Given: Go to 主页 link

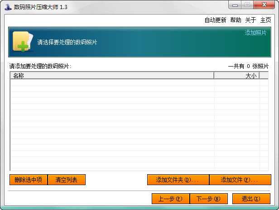Looking at the screenshot, I should [x=265, y=20].
